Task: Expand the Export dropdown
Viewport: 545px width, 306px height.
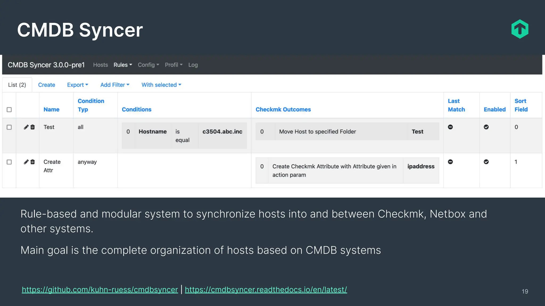Action: [77, 85]
